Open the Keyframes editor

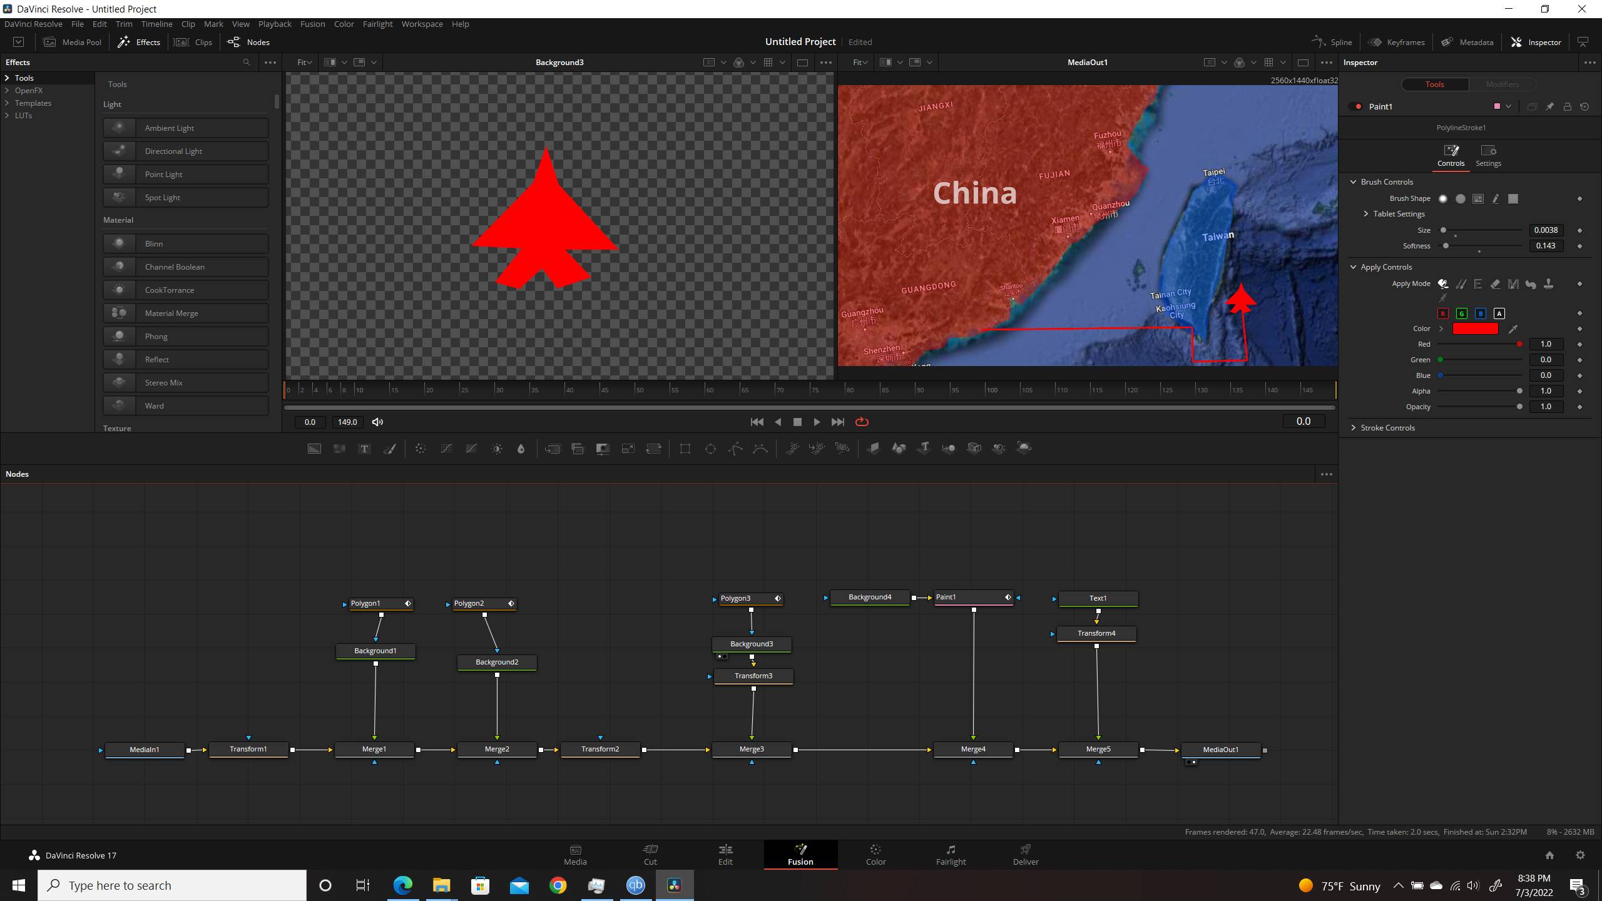[1396, 42]
